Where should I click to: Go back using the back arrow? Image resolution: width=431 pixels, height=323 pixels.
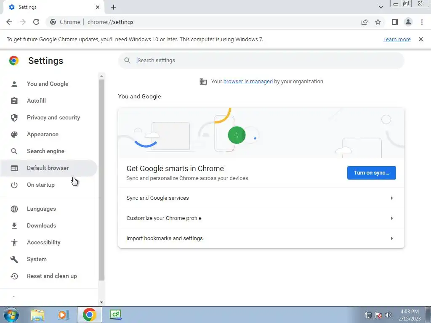[9, 22]
